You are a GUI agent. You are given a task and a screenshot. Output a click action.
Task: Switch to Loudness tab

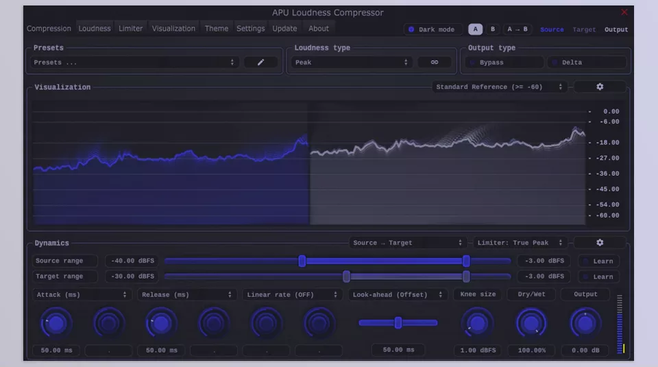(x=95, y=29)
